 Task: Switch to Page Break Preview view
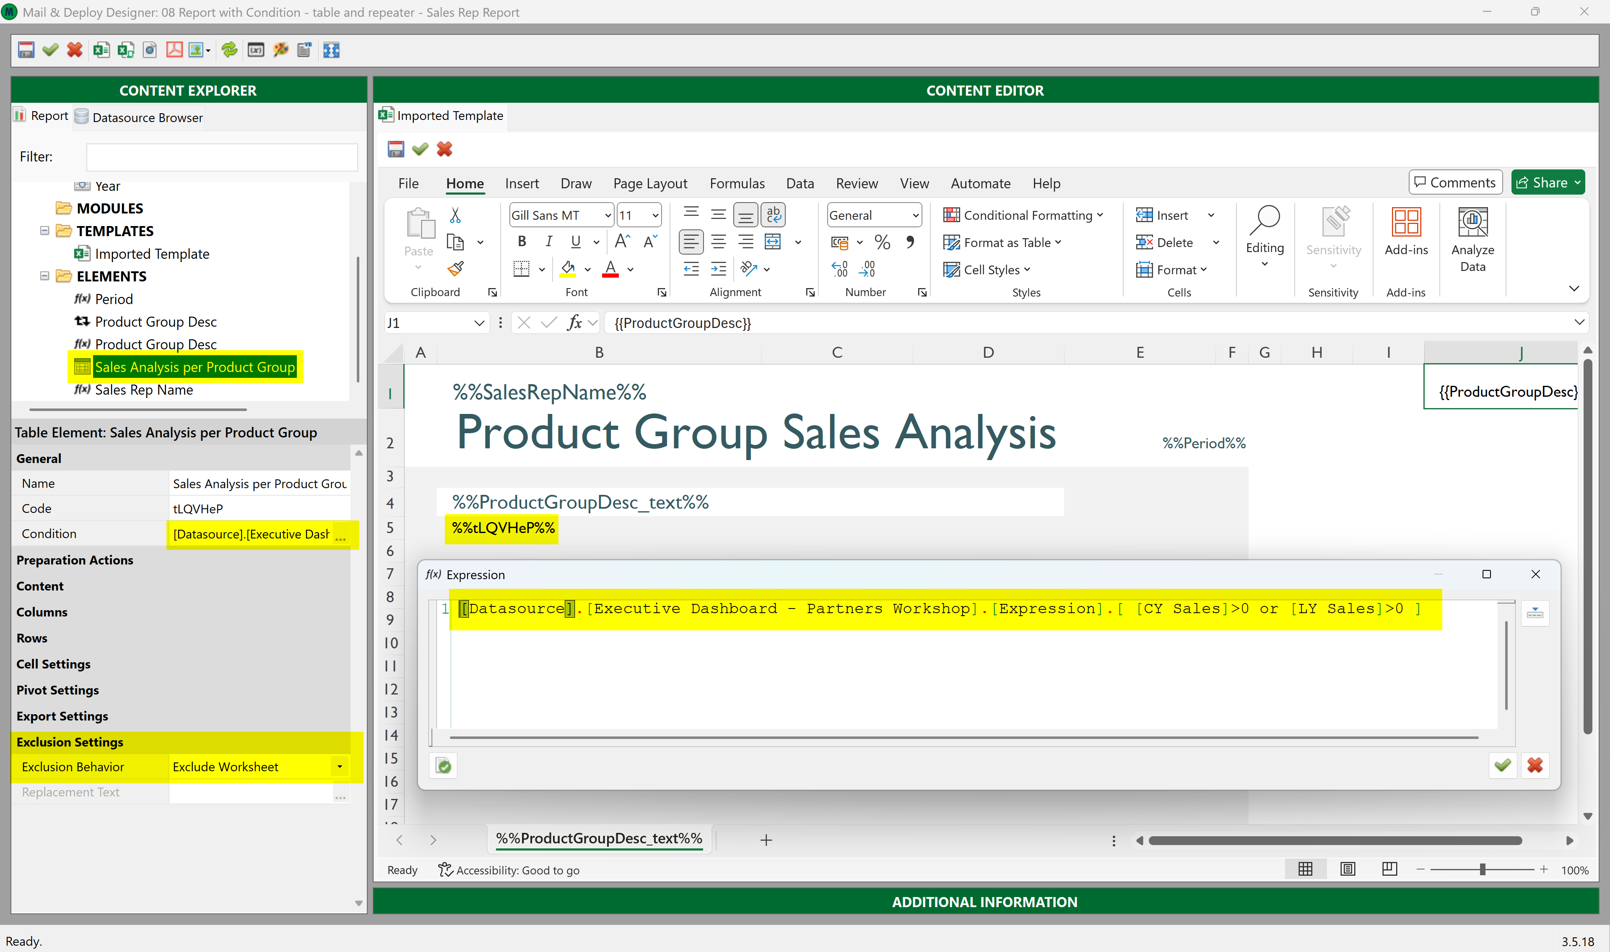pos(1389,869)
